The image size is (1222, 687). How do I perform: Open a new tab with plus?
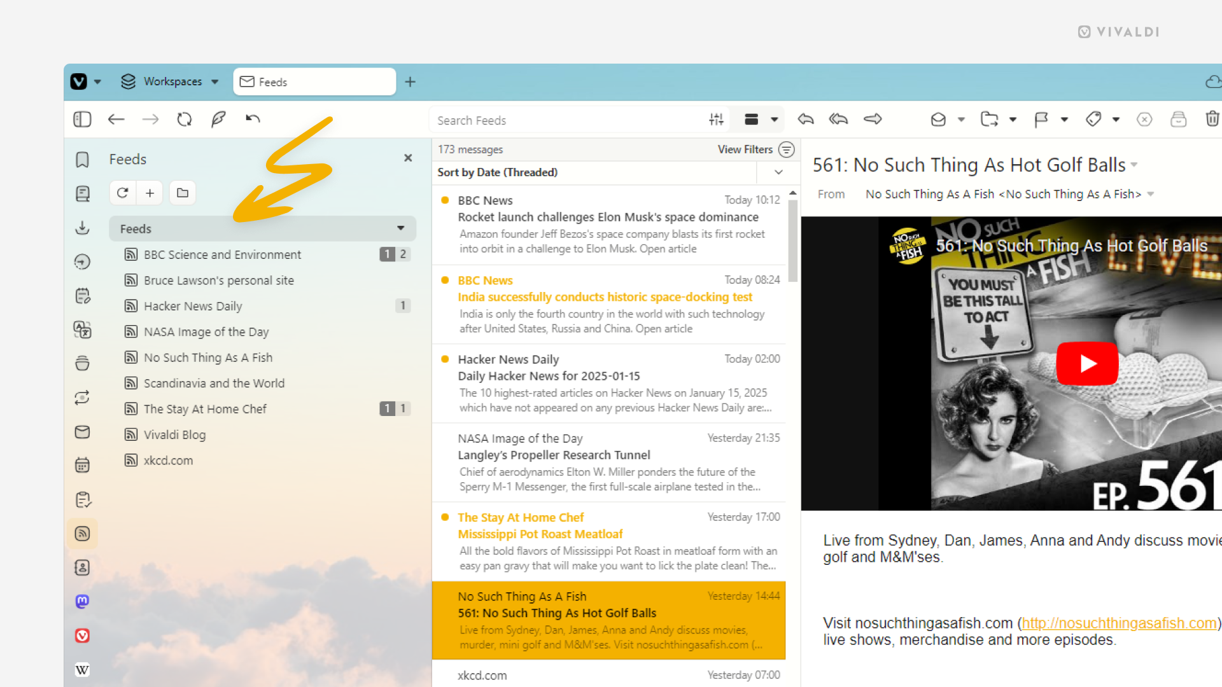pos(411,82)
